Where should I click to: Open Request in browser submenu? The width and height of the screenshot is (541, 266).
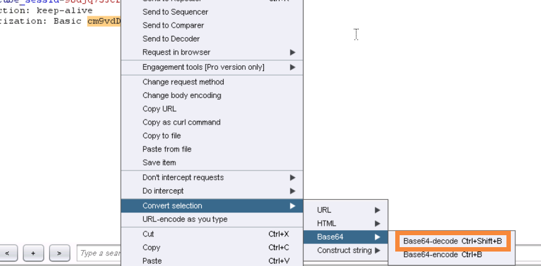tap(177, 52)
